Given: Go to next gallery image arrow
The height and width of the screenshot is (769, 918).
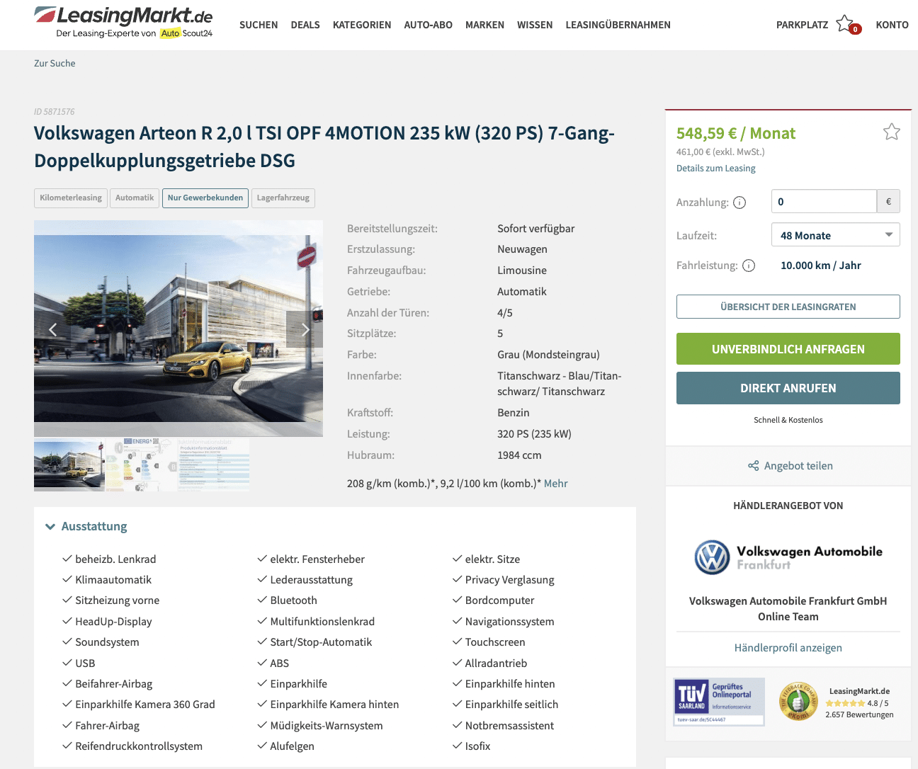Looking at the screenshot, I should tap(305, 329).
